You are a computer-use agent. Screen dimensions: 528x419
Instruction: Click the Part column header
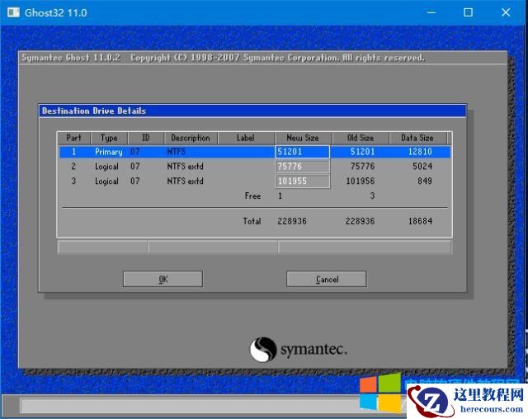coord(73,138)
